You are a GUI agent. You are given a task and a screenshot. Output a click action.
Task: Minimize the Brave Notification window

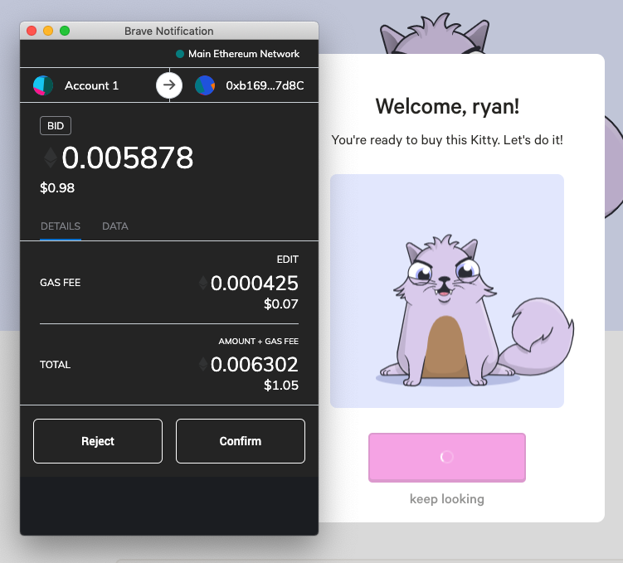pos(48,31)
